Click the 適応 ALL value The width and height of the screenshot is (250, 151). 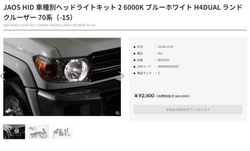pyautogui.click(x=160, y=53)
